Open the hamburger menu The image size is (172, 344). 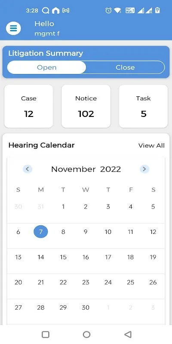pos(13,28)
